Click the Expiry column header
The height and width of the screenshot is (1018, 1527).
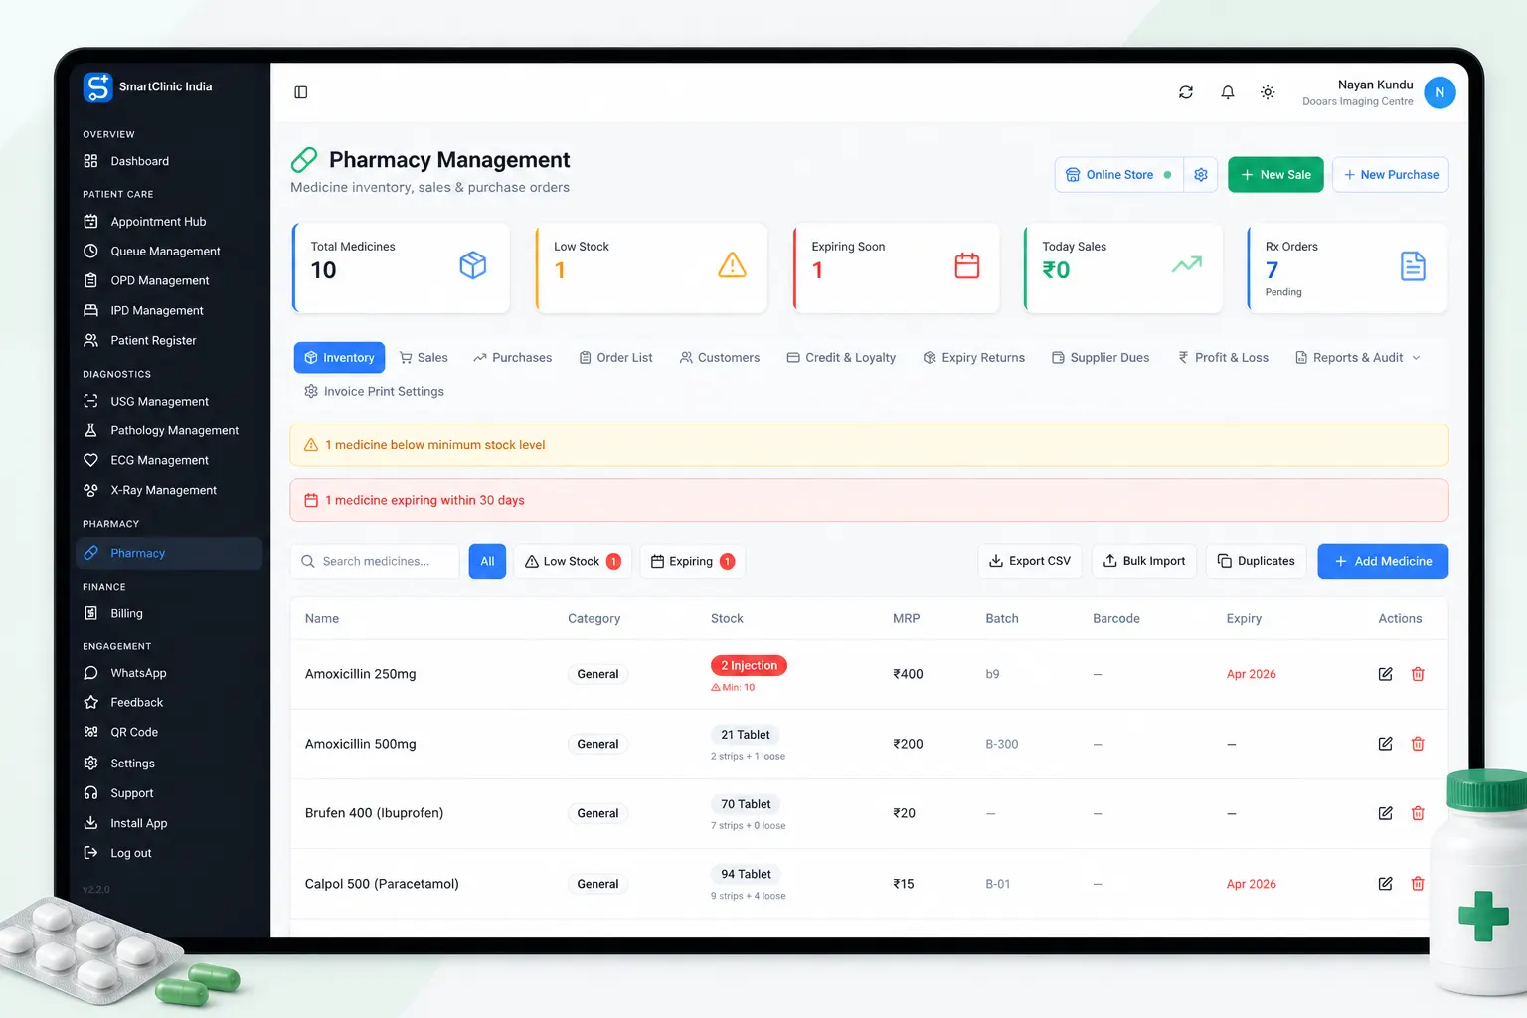(1244, 618)
